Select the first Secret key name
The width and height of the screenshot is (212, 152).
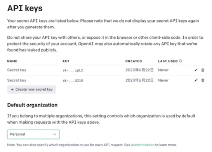coord(17,70)
